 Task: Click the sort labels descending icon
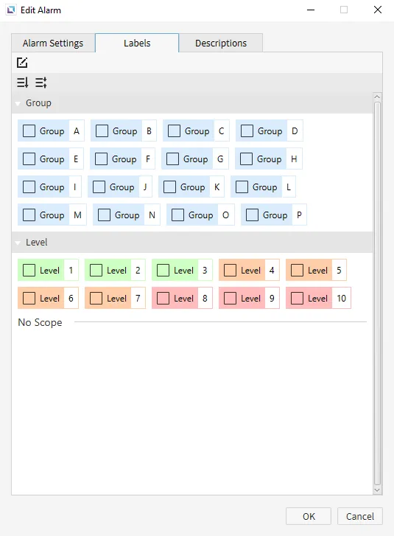pyautogui.click(x=23, y=83)
